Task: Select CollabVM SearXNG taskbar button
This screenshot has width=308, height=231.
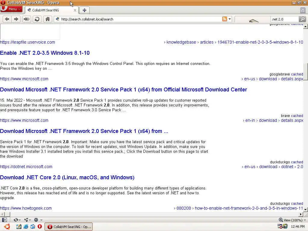Action: coord(69,227)
